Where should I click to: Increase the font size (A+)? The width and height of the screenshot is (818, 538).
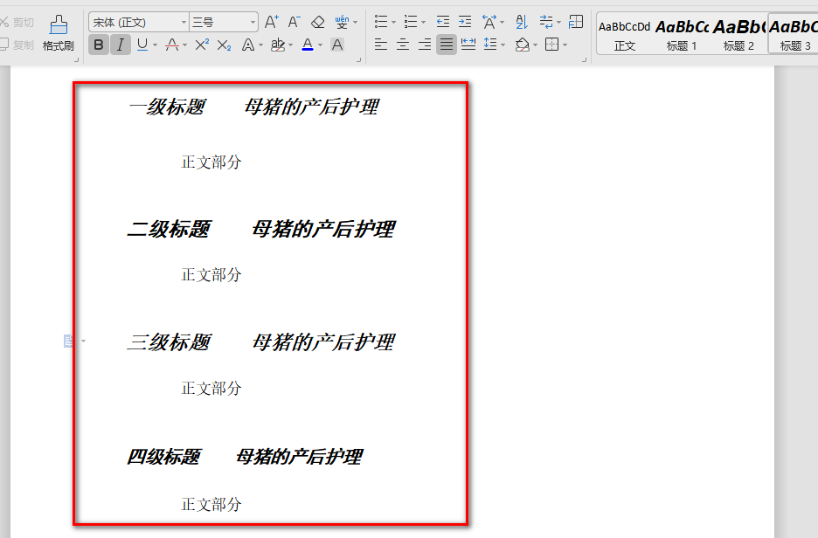pos(271,23)
